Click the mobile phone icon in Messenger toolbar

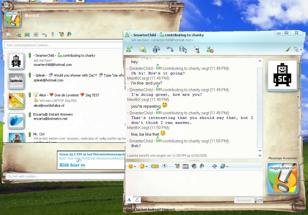point(53,34)
